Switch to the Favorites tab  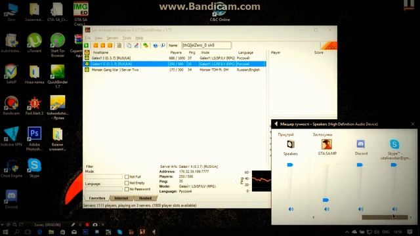coord(97,198)
